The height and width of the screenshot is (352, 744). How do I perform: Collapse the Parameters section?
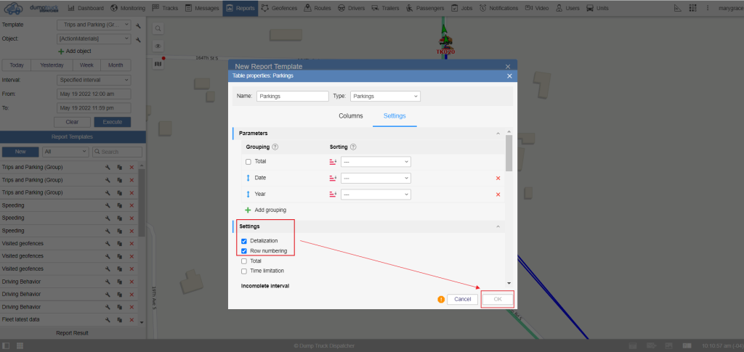point(498,134)
